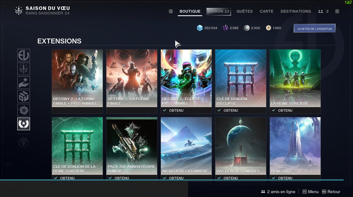Select the Bastion des Ombres card
This screenshot has width=353, height=197.
(241, 149)
